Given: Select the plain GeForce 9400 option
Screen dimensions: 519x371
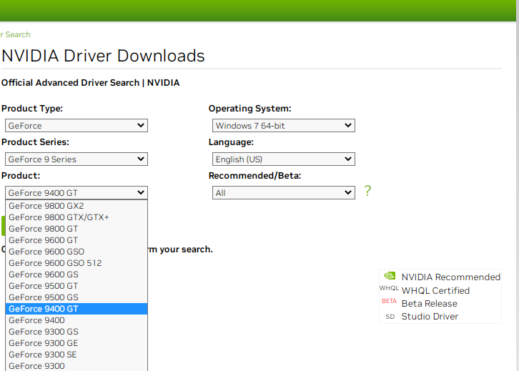Looking at the screenshot, I should 76,320.
